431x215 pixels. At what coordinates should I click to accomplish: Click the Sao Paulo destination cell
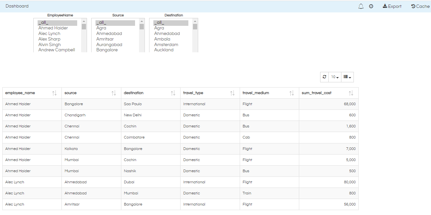point(151,104)
